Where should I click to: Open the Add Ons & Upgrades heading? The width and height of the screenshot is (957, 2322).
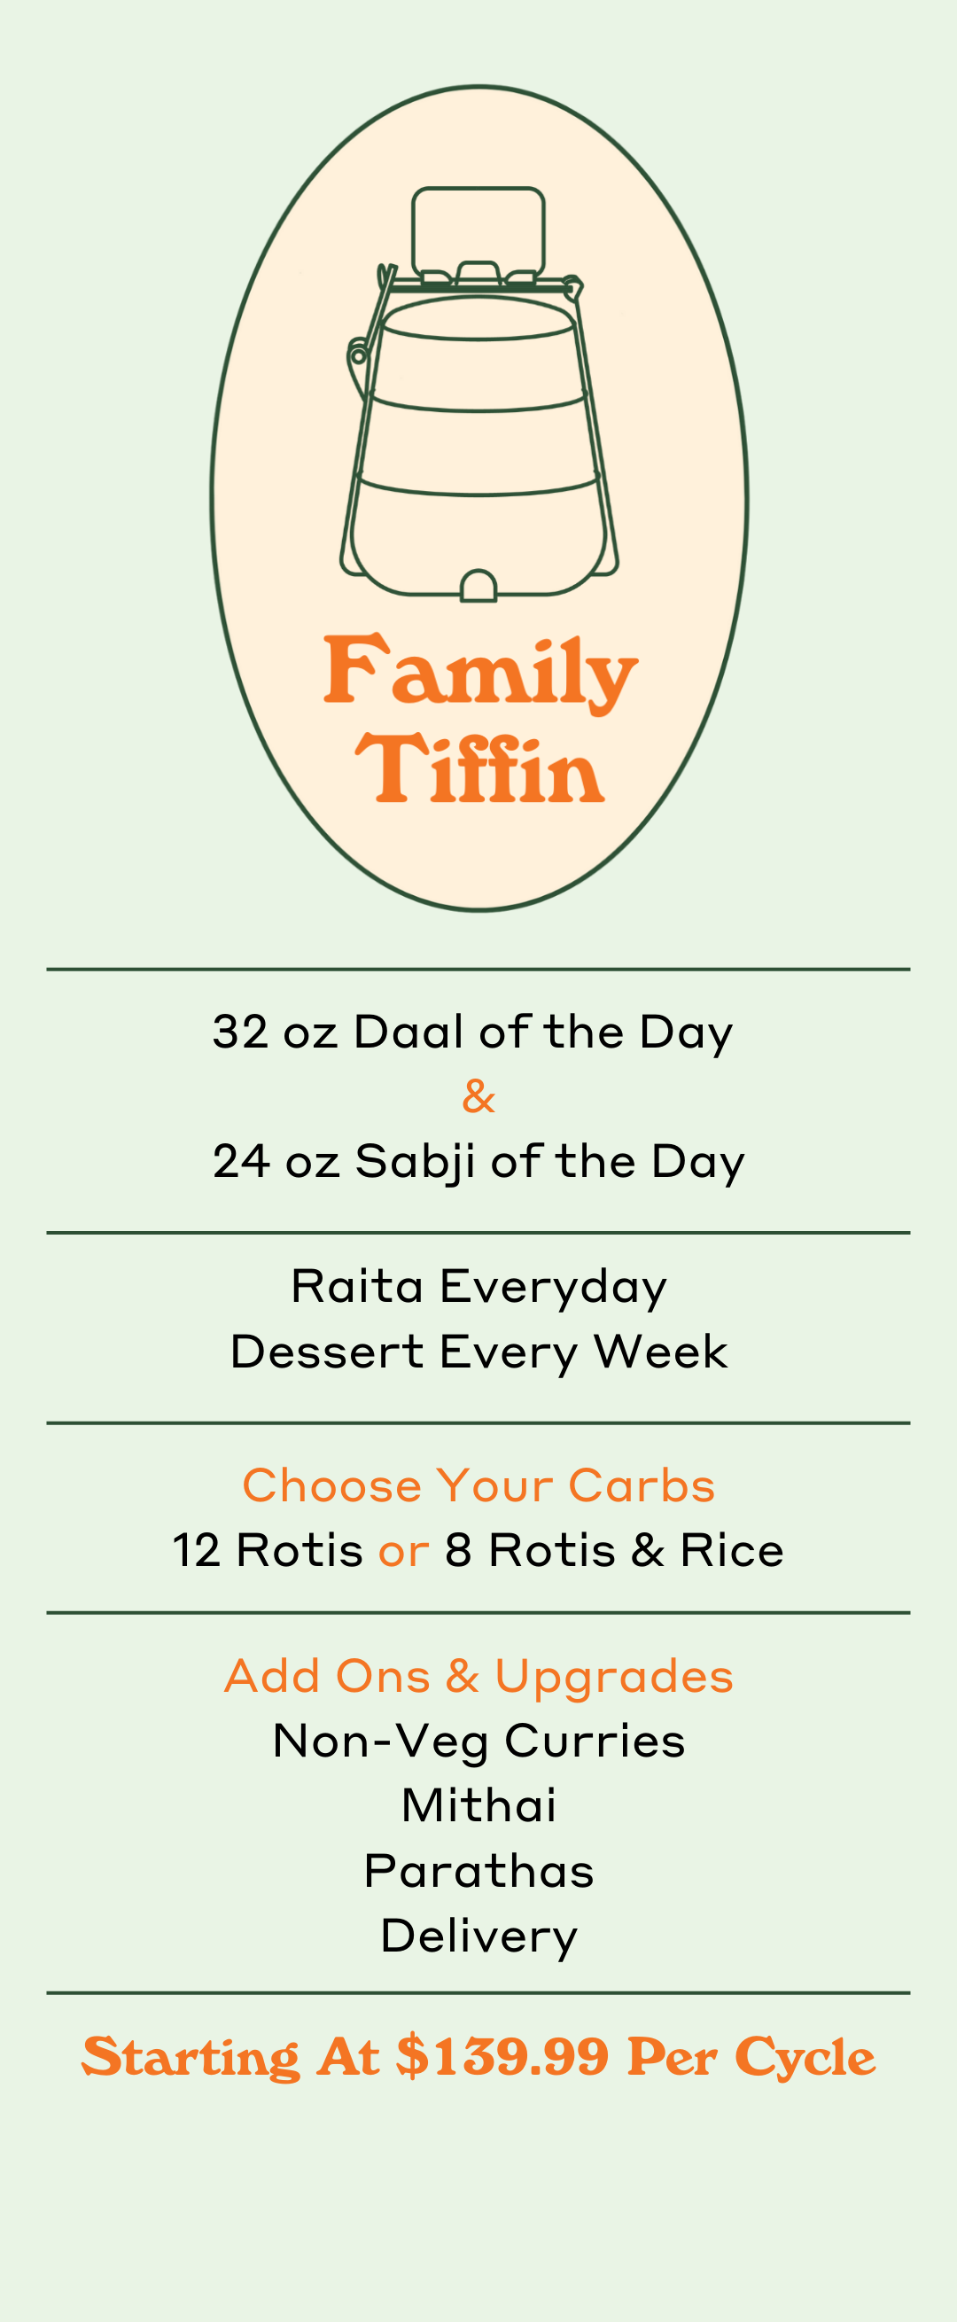click(x=478, y=1678)
